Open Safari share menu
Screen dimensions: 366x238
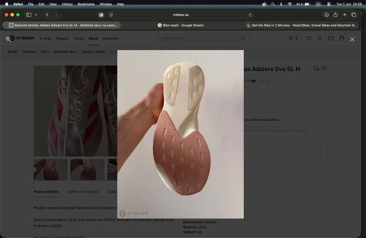coord(336,15)
